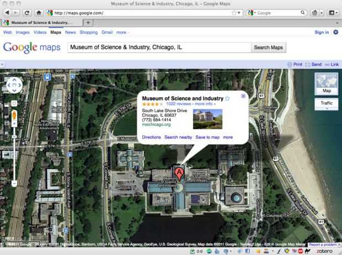
Task: Click the Adblock Plus red icon
Action: pos(301,251)
